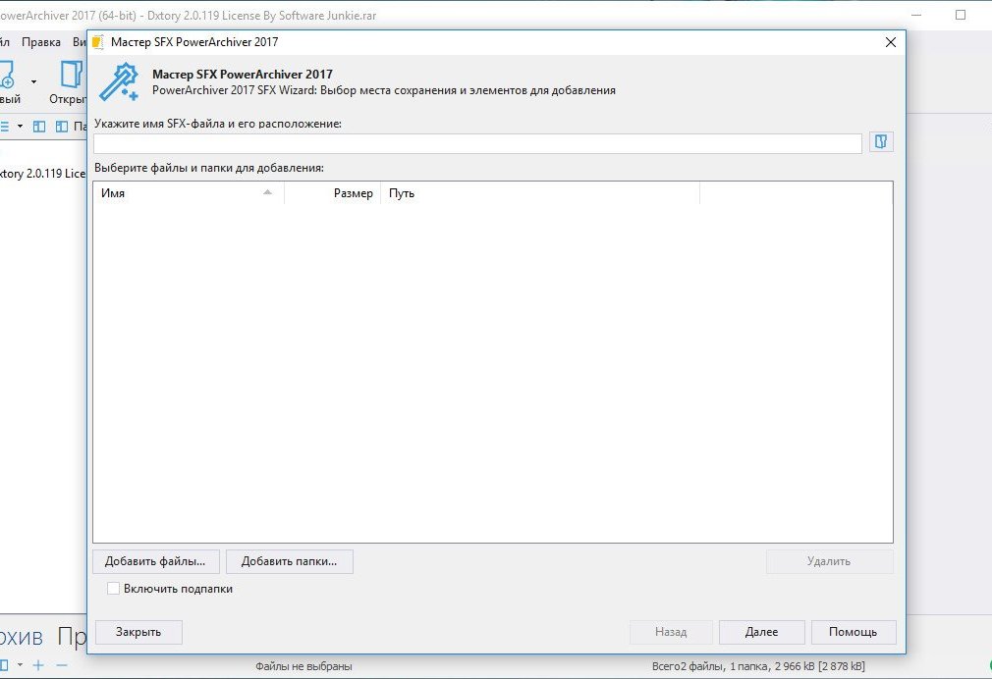Click the 'Всего2 файлы, 1 папка' status text
992x679 pixels.
coord(758,666)
